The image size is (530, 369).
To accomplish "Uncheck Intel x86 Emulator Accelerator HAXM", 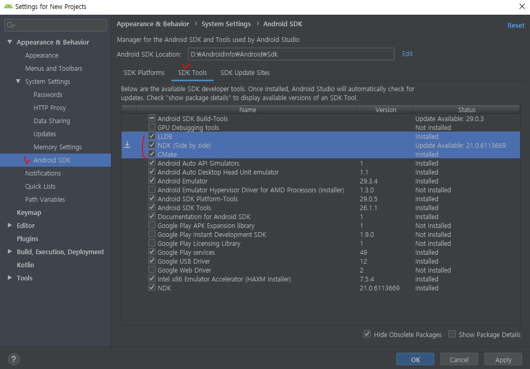I will (x=152, y=279).
